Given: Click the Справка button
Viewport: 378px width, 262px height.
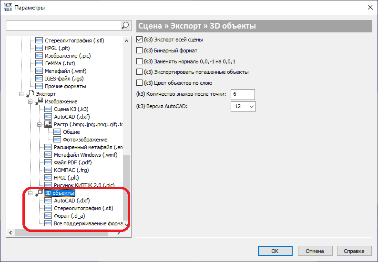Looking at the screenshot, I should coord(354,251).
